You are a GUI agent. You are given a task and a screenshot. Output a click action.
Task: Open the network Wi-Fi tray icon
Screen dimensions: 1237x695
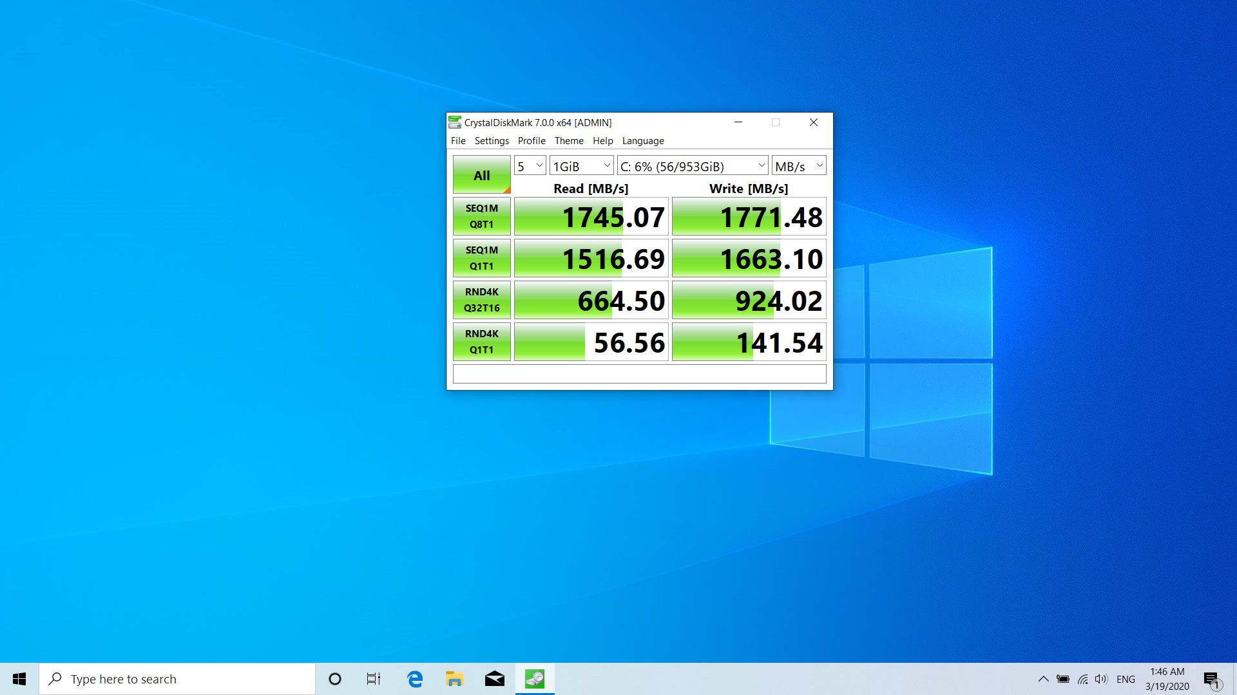(x=1082, y=679)
